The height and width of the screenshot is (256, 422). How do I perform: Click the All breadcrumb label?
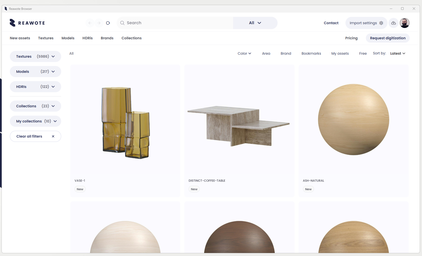point(72,53)
